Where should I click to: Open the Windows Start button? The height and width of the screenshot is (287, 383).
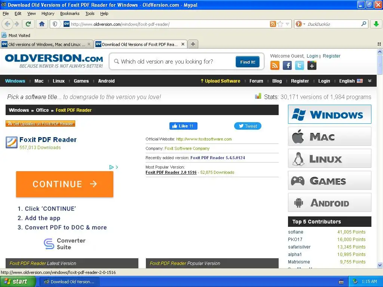(x=18, y=281)
